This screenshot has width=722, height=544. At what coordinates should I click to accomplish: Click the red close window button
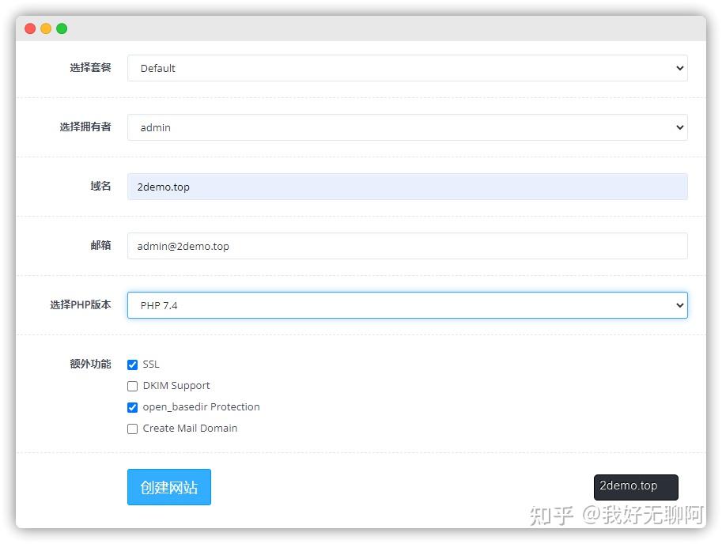(30, 28)
